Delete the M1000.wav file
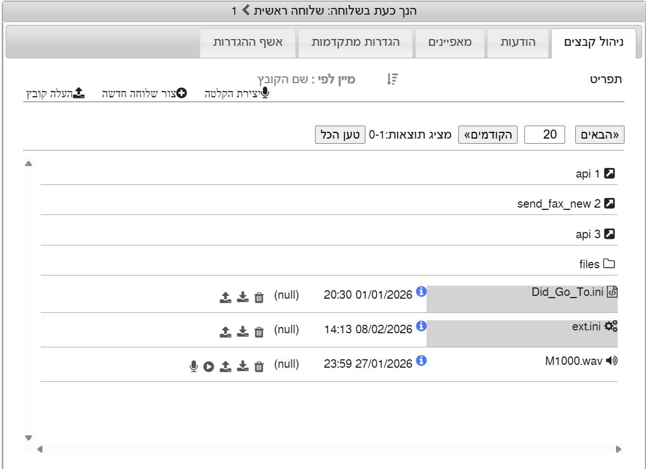 (x=259, y=367)
